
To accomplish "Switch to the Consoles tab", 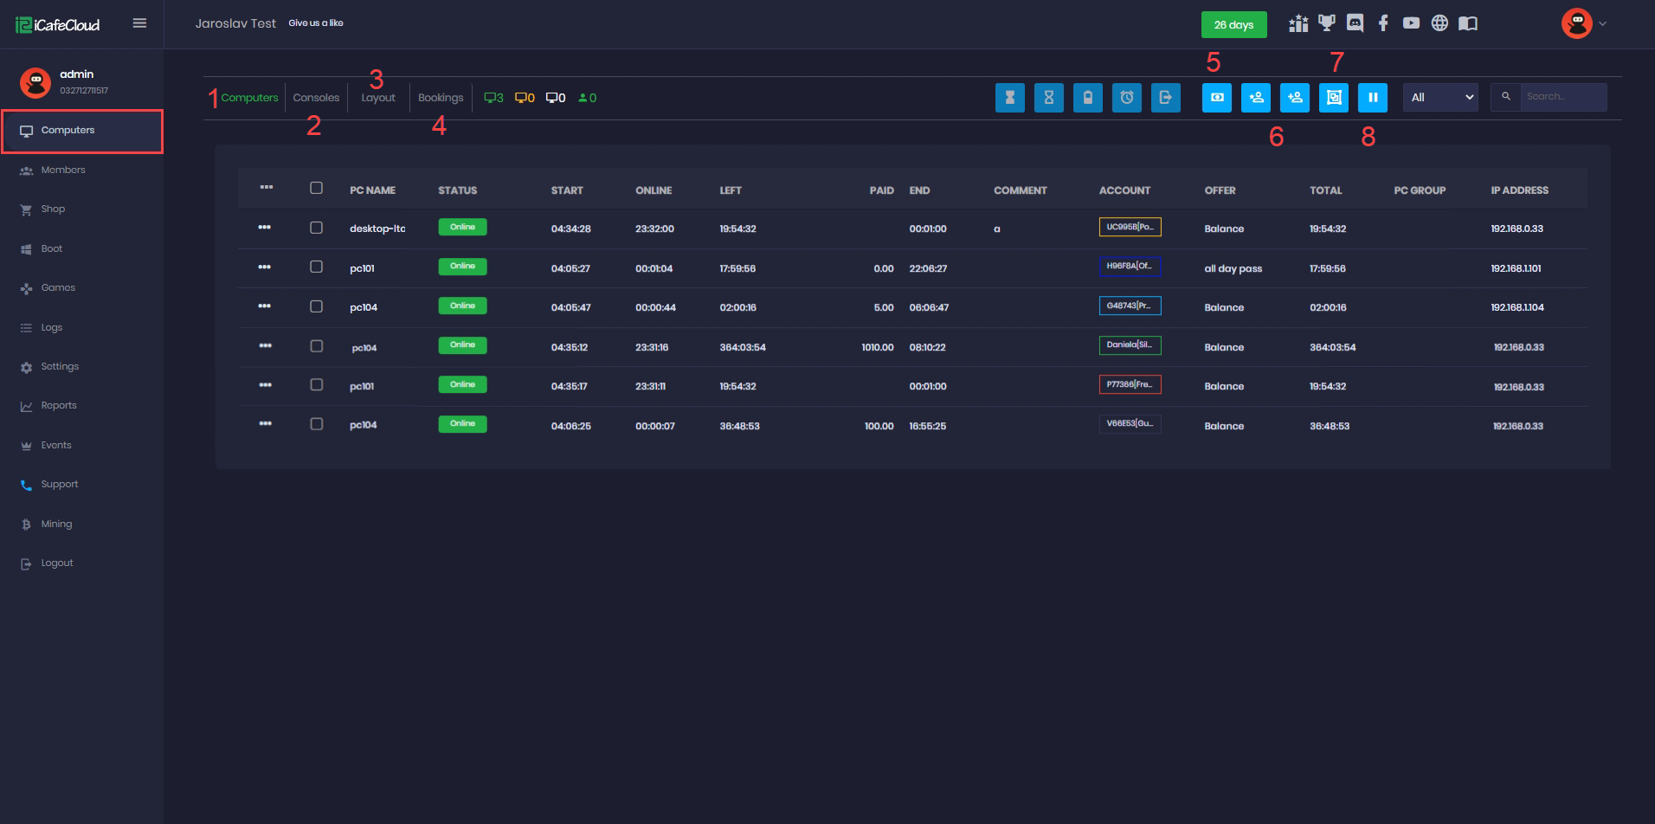I will 316,98.
